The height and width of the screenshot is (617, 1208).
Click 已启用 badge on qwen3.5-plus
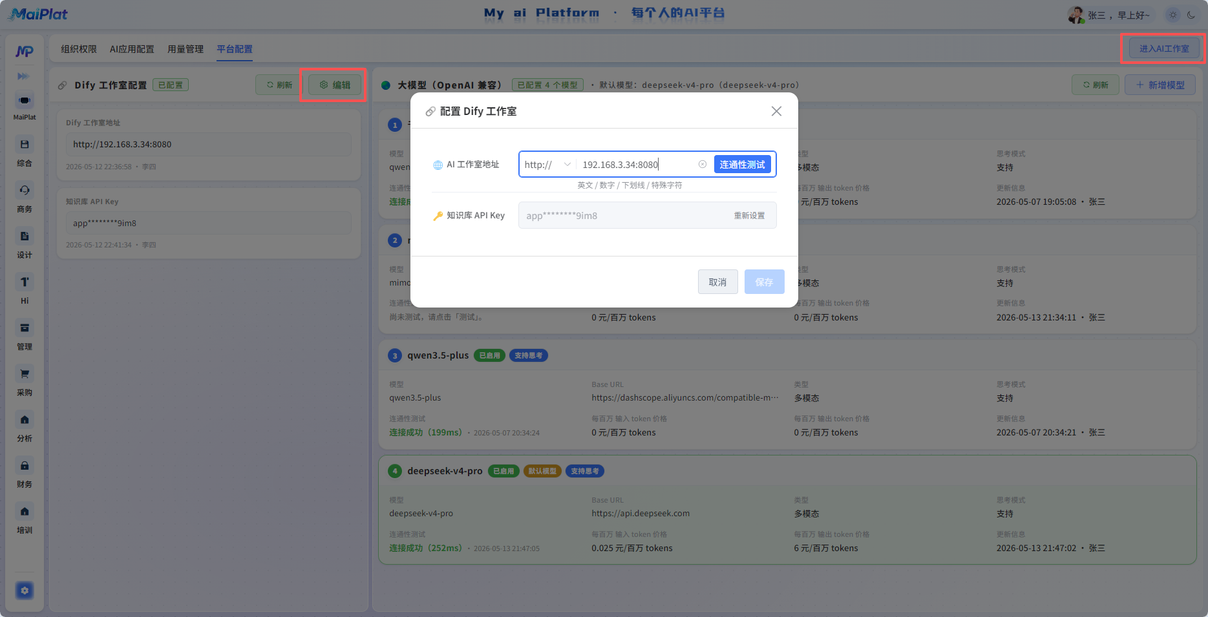[490, 355]
